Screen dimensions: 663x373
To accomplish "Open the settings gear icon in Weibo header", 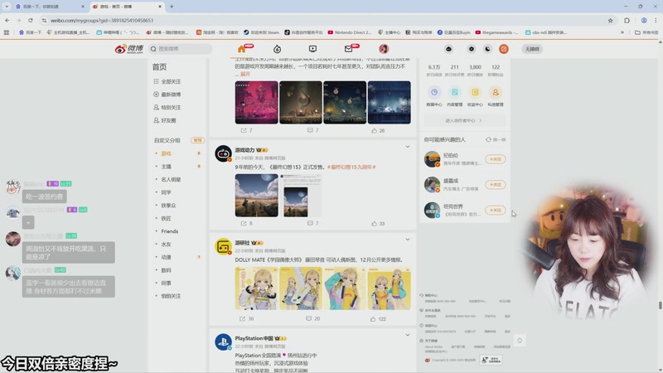I will coord(472,49).
